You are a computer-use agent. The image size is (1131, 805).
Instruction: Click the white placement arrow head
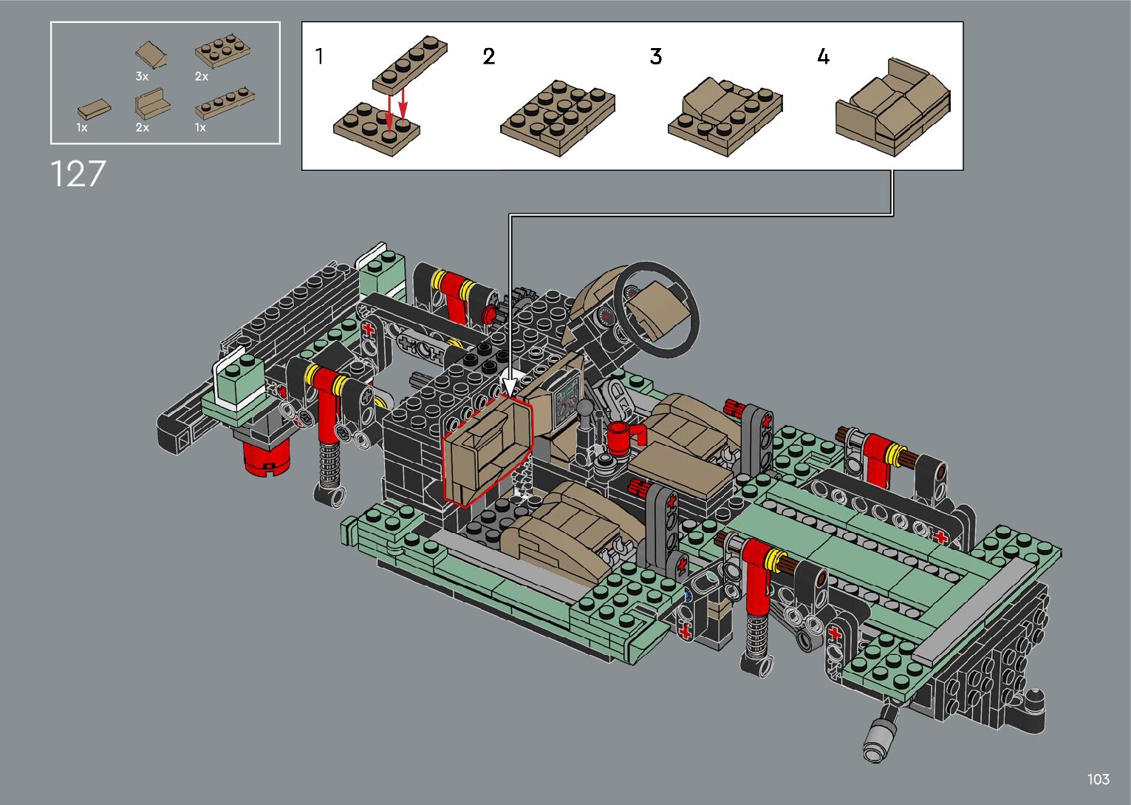pos(510,386)
